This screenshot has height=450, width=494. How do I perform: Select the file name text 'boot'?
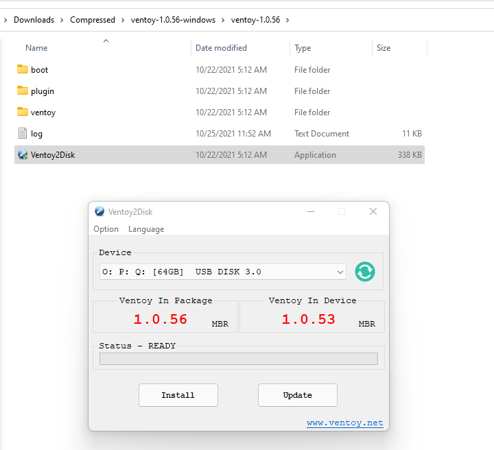(39, 69)
